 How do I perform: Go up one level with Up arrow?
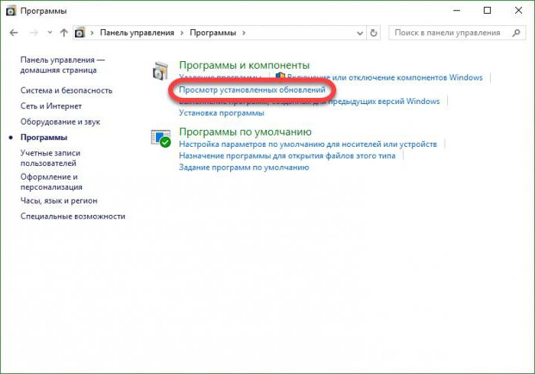pos(63,33)
